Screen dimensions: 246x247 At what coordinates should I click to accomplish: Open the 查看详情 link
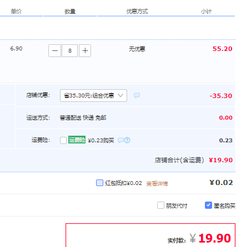tap(157, 183)
